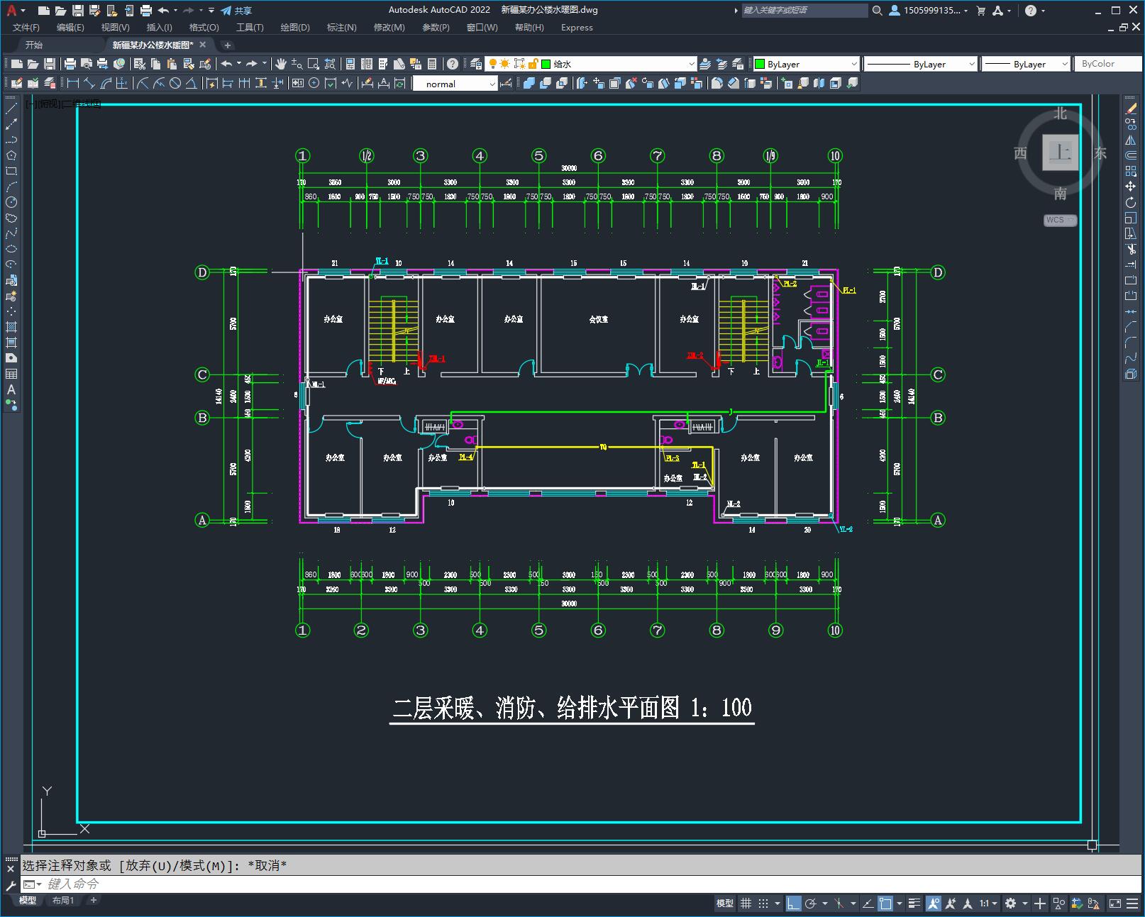The height and width of the screenshot is (917, 1145).
Task: Click the Share (共享) button
Action: tap(236, 10)
